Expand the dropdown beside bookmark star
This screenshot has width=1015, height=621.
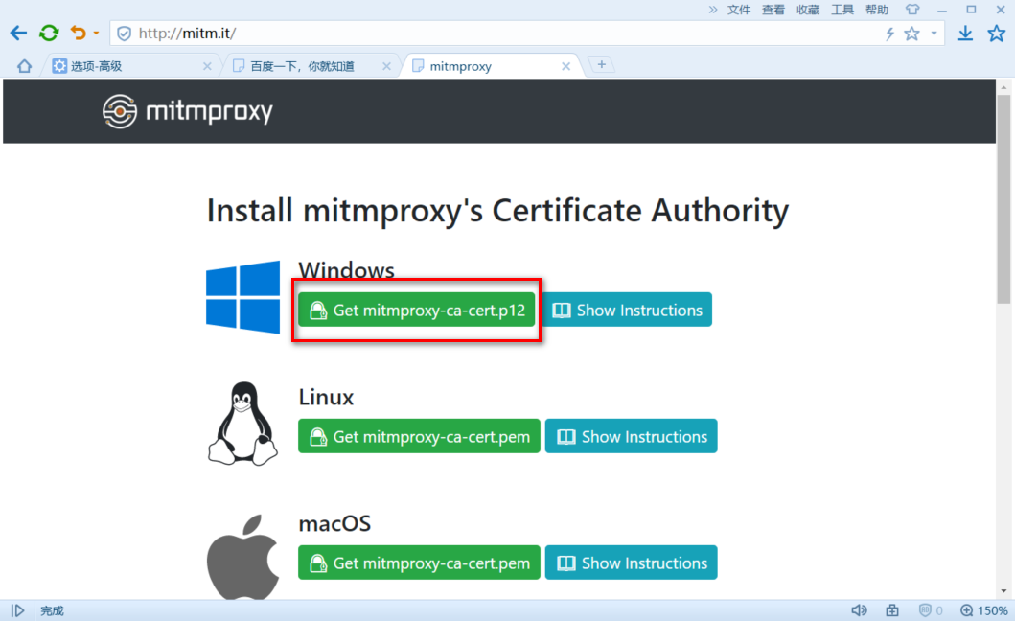(x=934, y=34)
